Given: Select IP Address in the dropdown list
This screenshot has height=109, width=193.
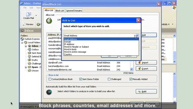Looking at the screenshot, I should 101,44.
